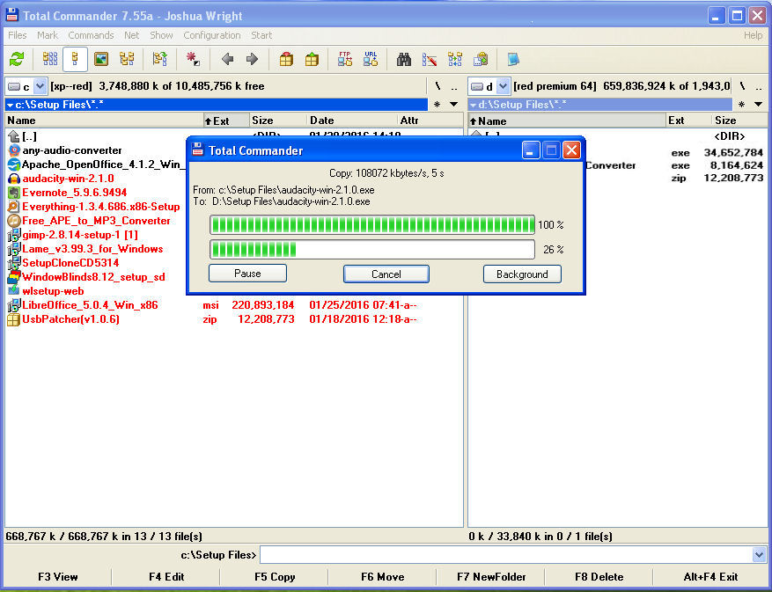This screenshot has height=592, width=772.
Task: Send the copy to Background
Action: [x=522, y=274]
